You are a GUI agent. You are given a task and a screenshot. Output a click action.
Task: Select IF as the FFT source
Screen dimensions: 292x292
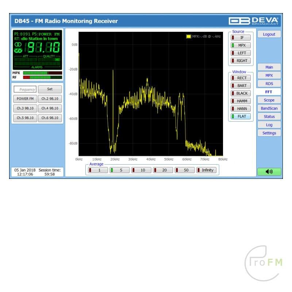pos(241,38)
